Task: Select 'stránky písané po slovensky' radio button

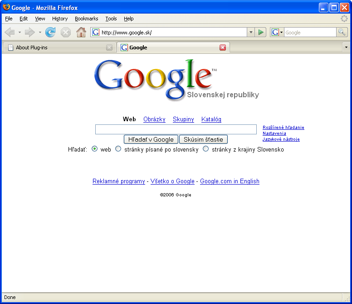Action: [118, 149]
